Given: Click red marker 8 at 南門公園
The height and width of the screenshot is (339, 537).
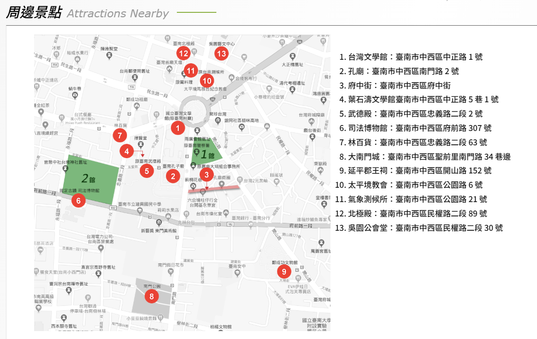Looking at the screenshot, I should tap(152, 297).
